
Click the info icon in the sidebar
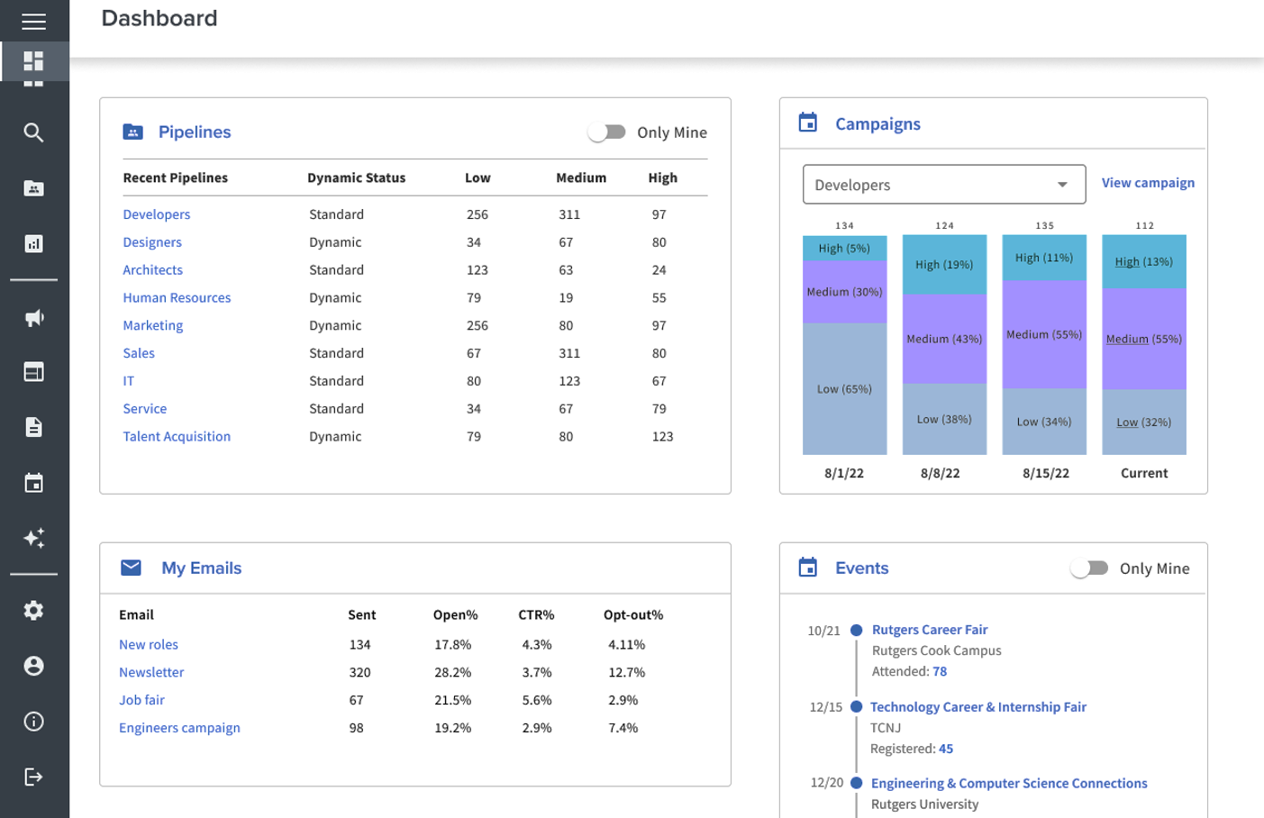tap(34, 721)
